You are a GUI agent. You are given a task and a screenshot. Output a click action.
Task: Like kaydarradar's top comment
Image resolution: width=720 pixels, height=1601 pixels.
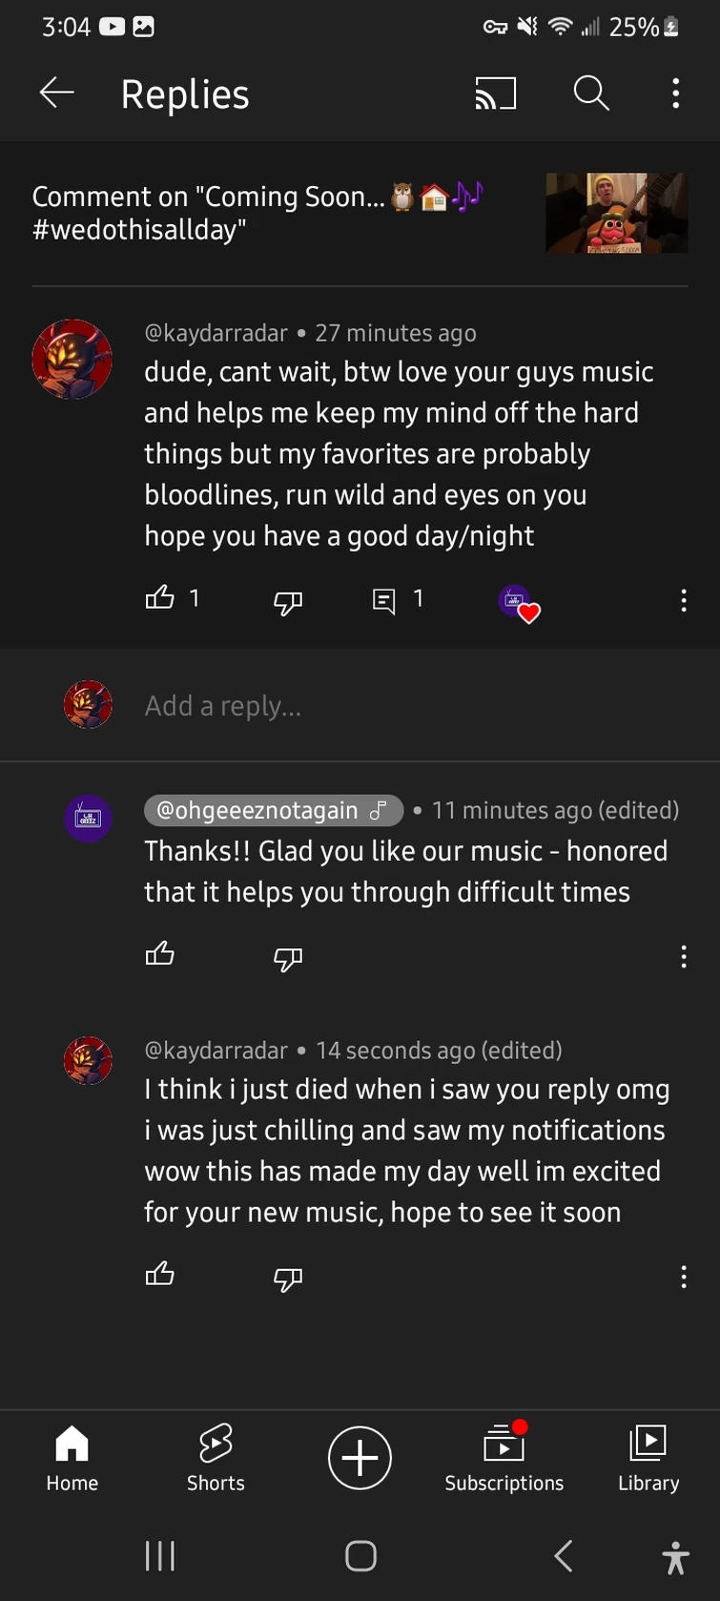160,597
